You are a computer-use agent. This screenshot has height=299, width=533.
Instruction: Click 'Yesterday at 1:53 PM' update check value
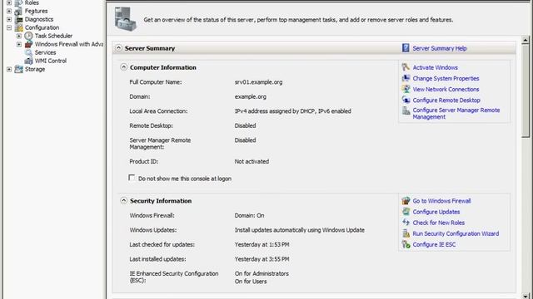point(262,244)
